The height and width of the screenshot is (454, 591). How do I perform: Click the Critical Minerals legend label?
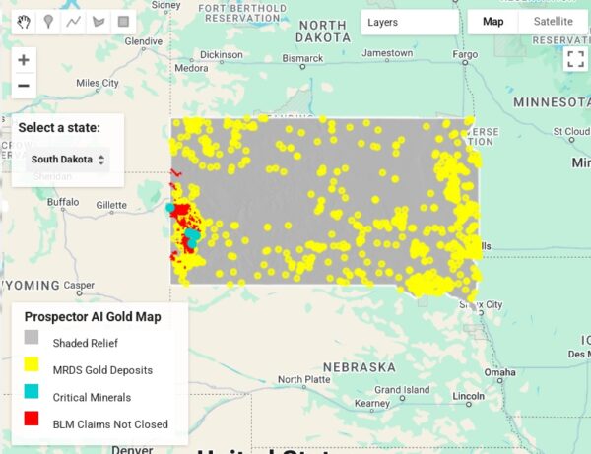(x=92, y=397)
